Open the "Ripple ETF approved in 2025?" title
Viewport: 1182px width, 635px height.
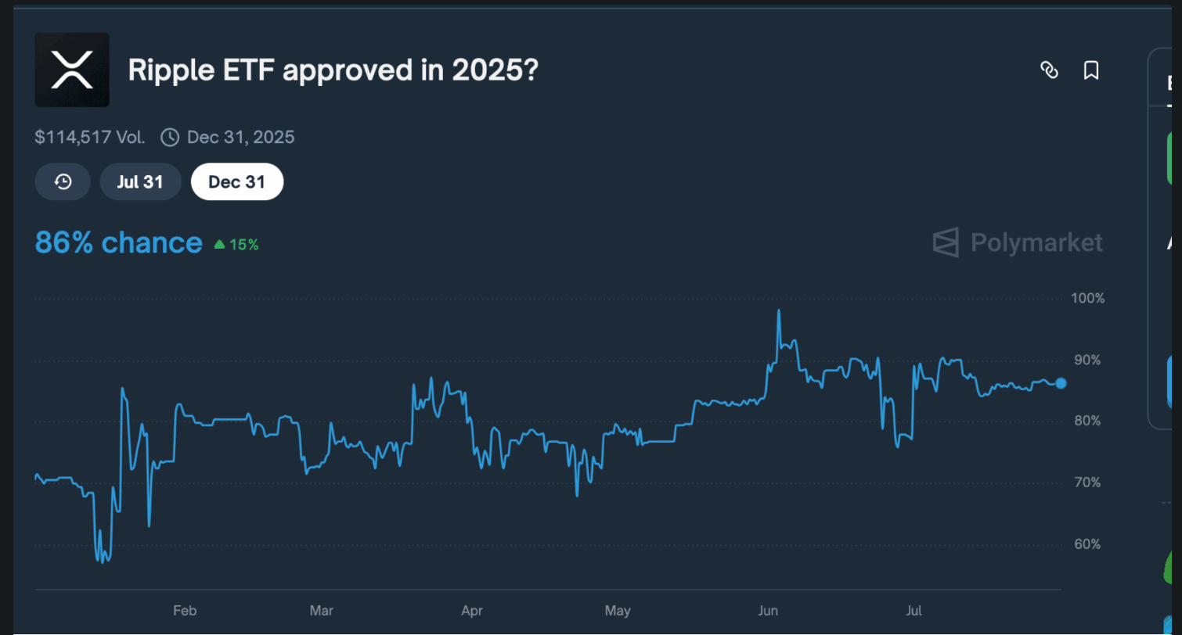tap(333, 70)
